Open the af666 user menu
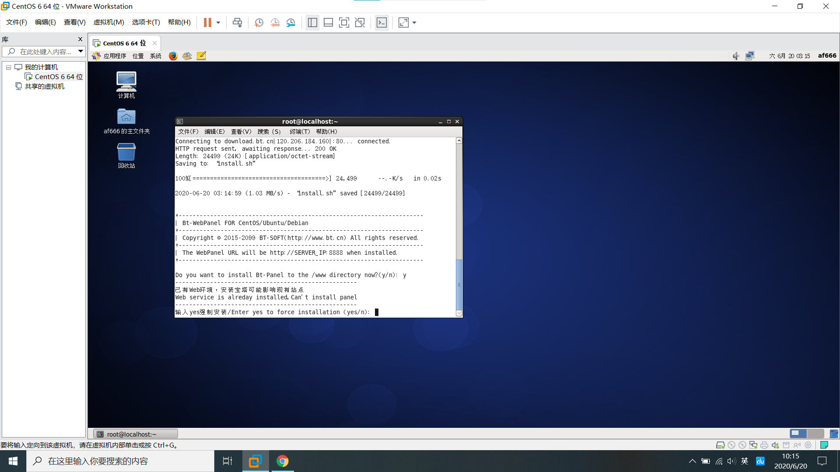Viewport: 840px width, 472px height. (827, 56)
